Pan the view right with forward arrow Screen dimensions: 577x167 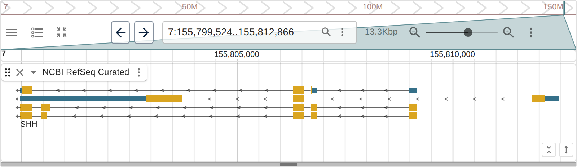tap(144, 32)
